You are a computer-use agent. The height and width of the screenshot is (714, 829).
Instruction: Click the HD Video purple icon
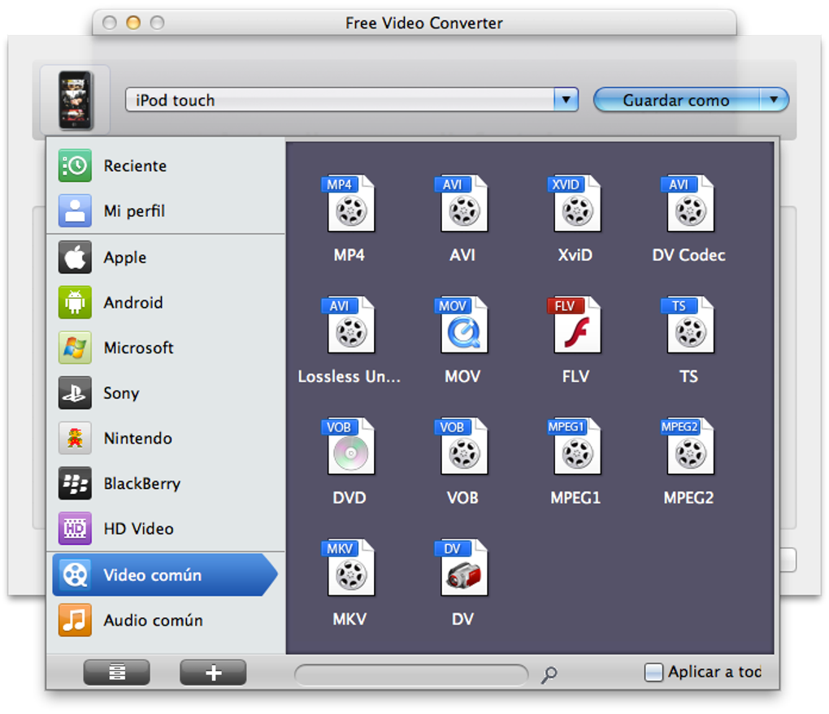(x=75, y=529)
